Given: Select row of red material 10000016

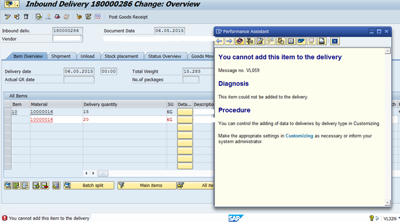Looking at the screenshot, I should click(x=8, y=119).
